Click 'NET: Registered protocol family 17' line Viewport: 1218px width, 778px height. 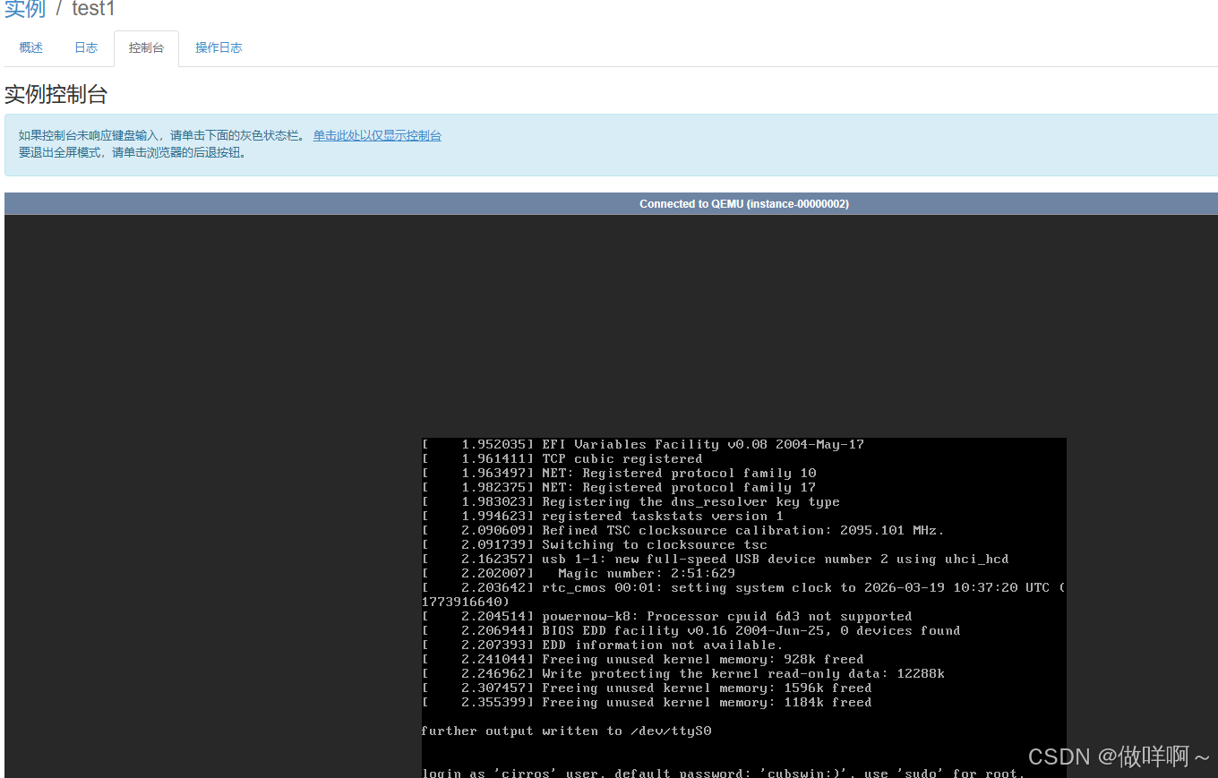tap(619, 488)
